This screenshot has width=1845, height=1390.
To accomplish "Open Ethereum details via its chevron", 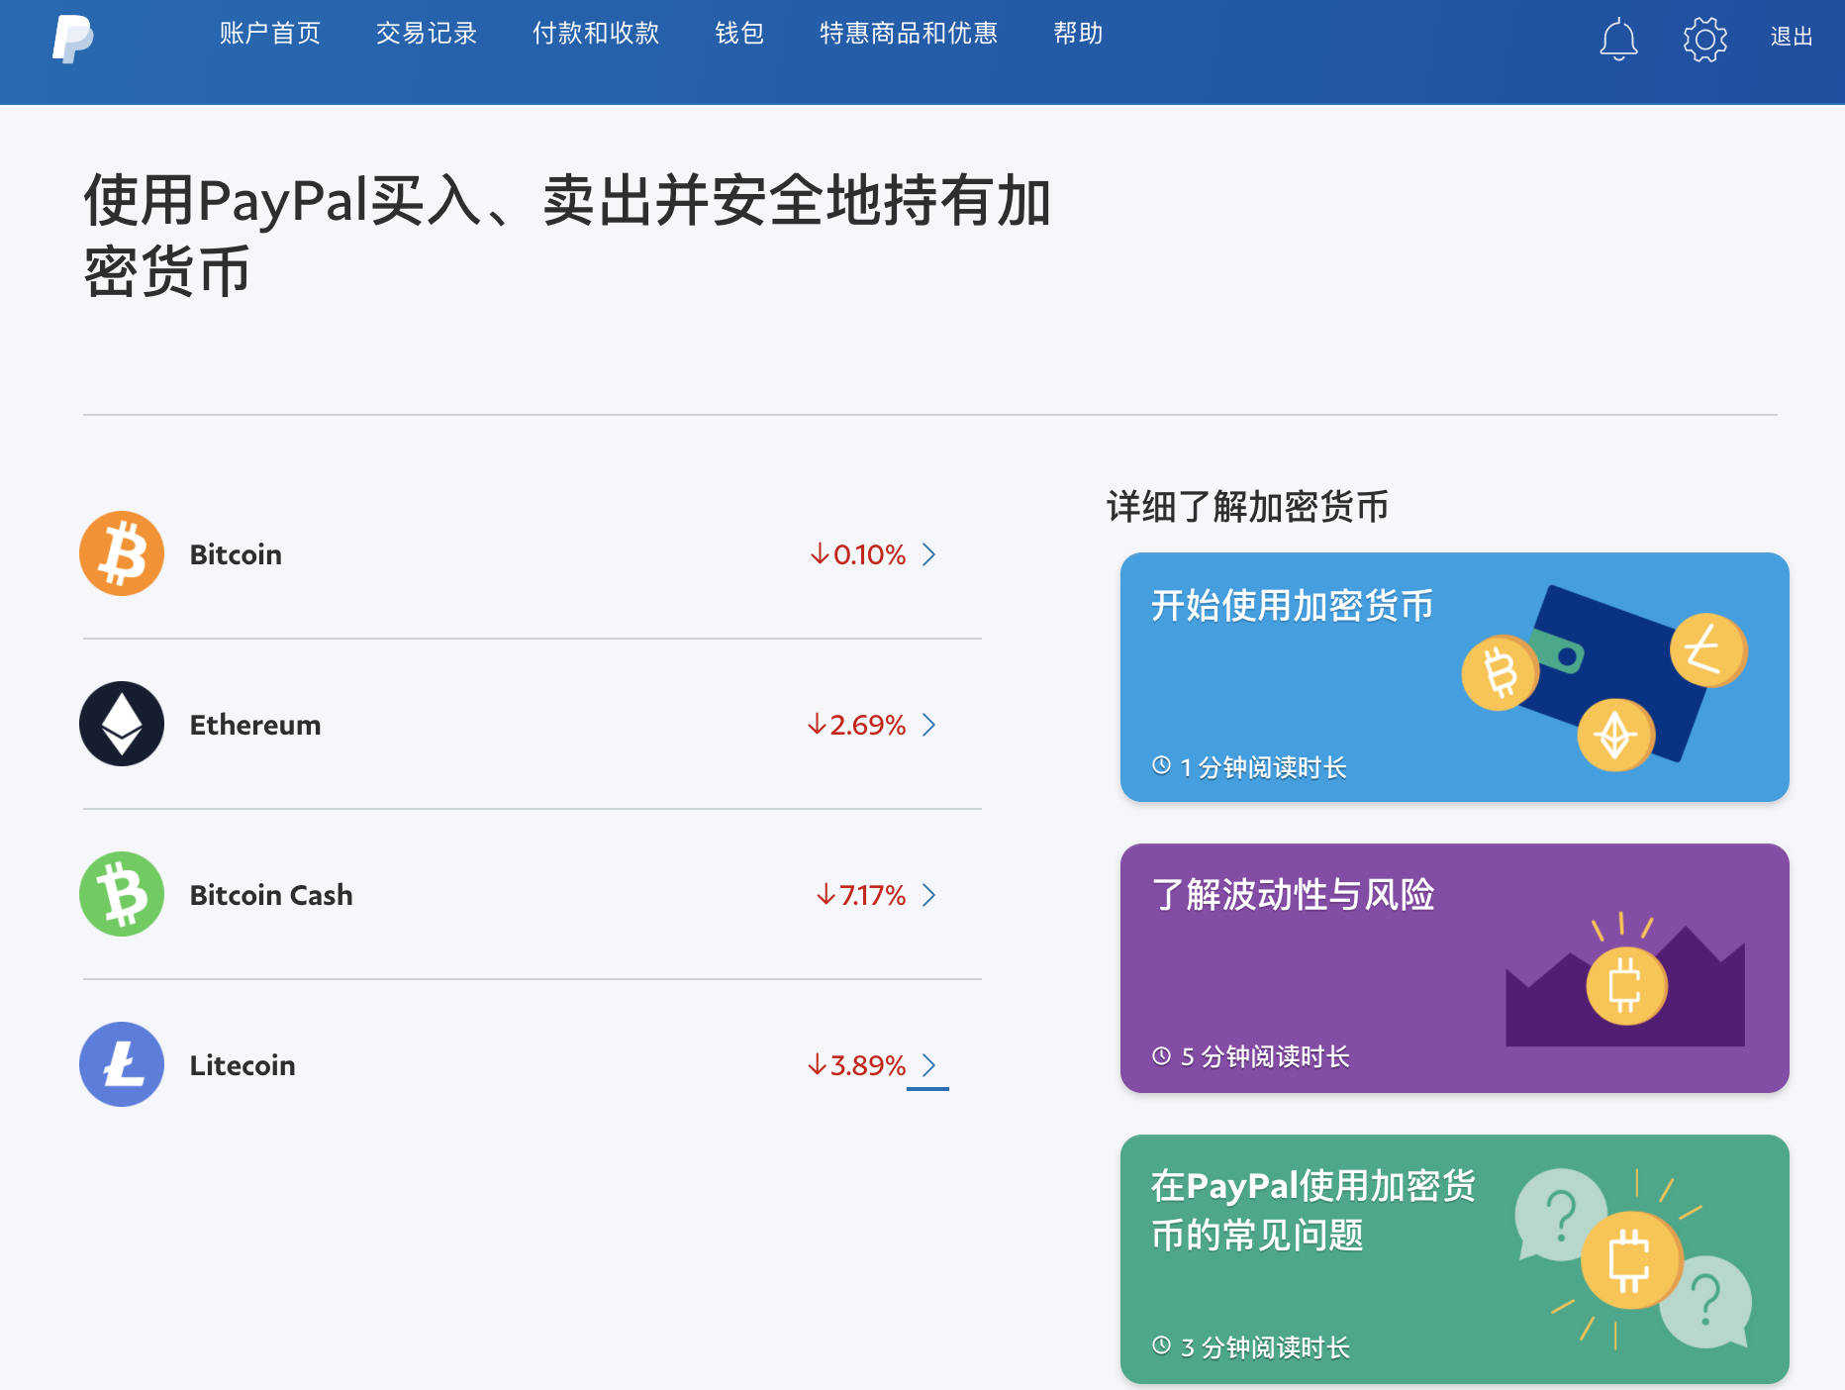I will (928, 725).
